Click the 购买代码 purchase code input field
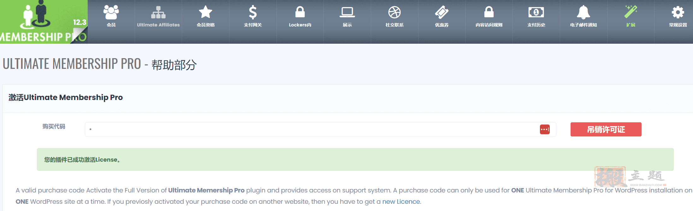This screenshot has height=211, width=693. point(320,129)
